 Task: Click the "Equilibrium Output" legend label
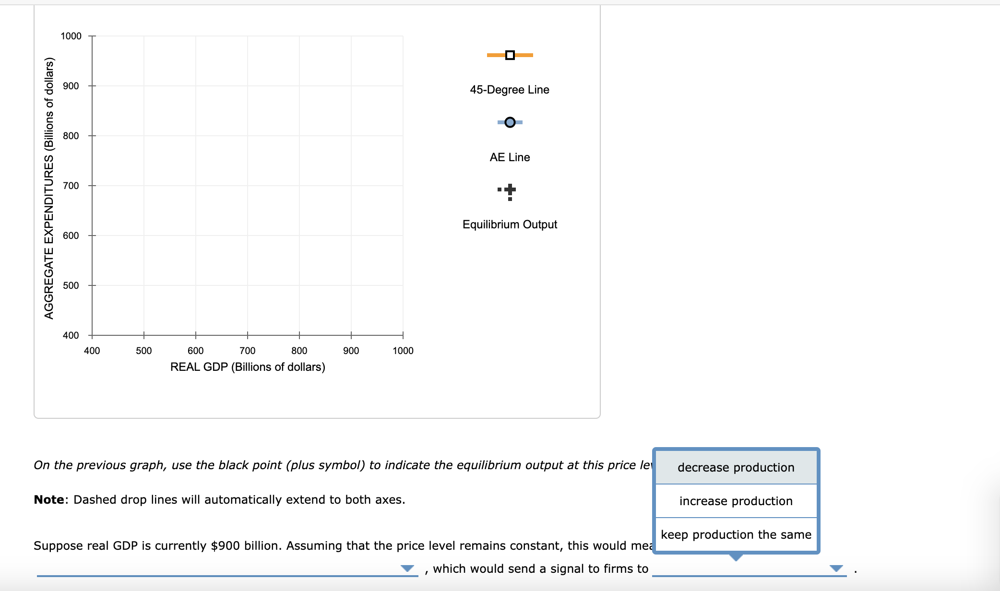[x=510, y=224]
